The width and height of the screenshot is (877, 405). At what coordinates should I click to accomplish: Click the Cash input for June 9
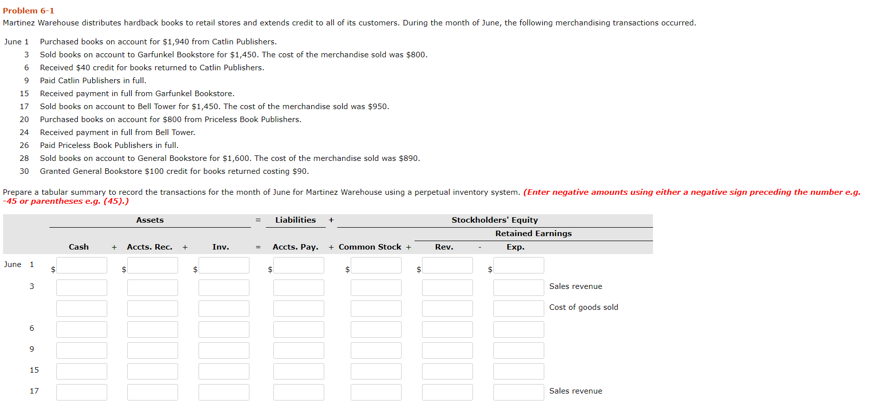(82, 350)
